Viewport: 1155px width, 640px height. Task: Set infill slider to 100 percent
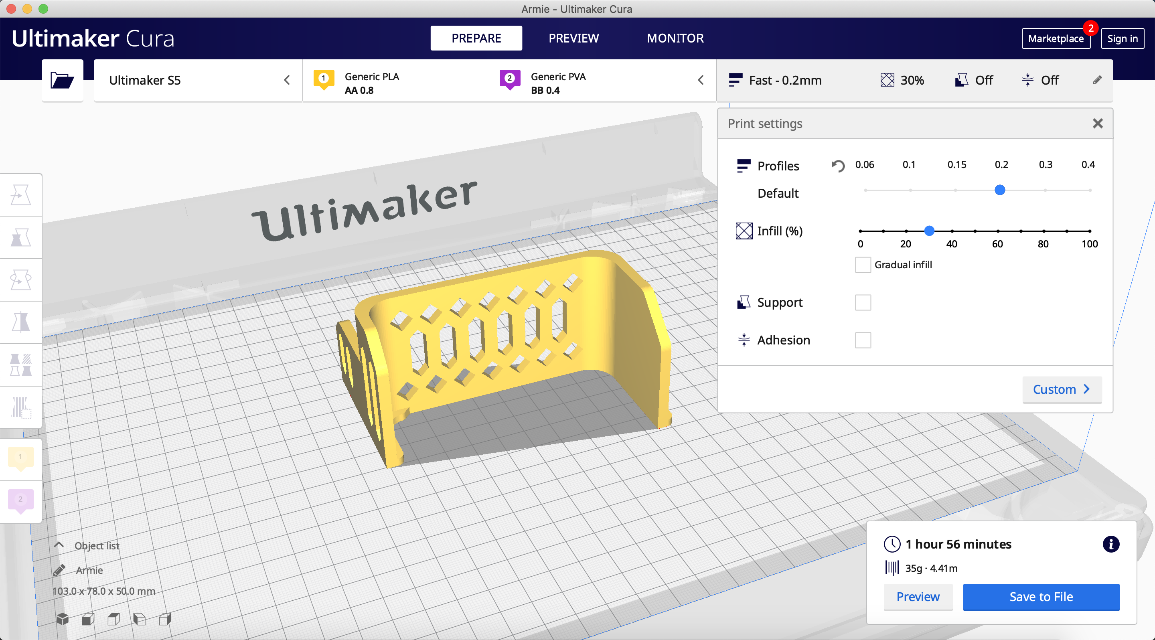coord(1090,231)
